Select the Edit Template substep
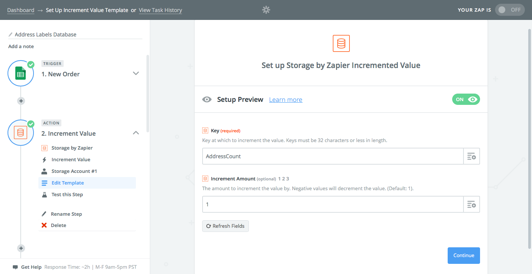The height and width of the screenshot is (274, 532). click(87, 183)
